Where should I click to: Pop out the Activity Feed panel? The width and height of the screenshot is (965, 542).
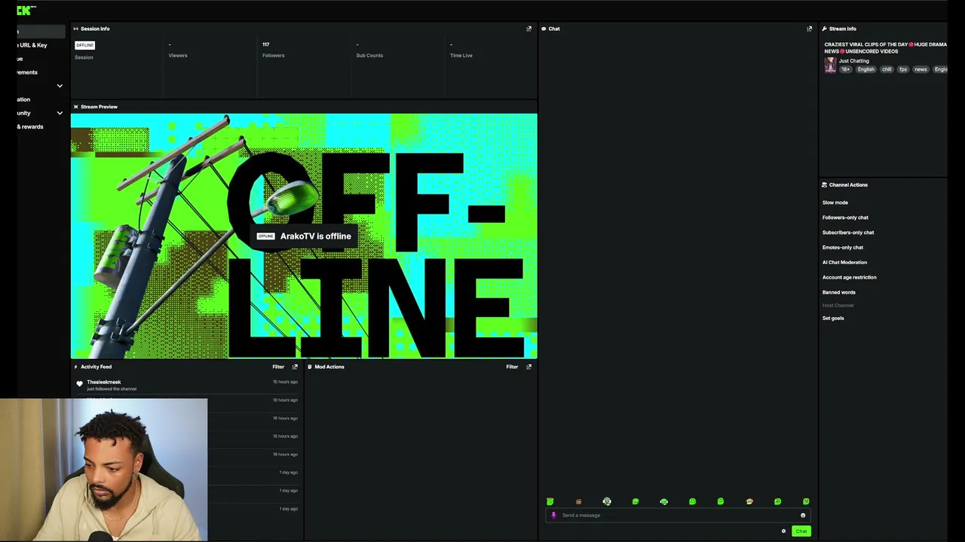[295, 367]
